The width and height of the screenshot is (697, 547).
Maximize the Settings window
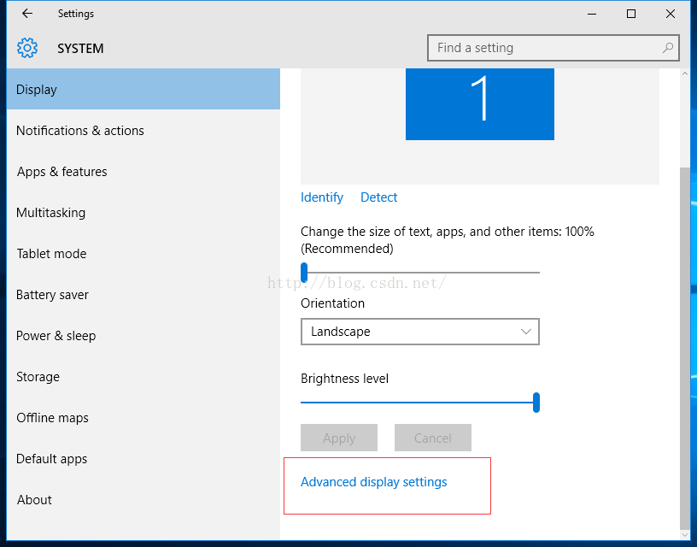click(630, 14)
